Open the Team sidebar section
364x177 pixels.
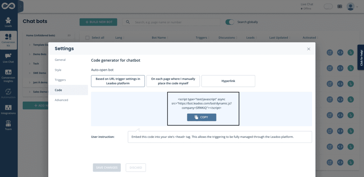tap(9, 125)
